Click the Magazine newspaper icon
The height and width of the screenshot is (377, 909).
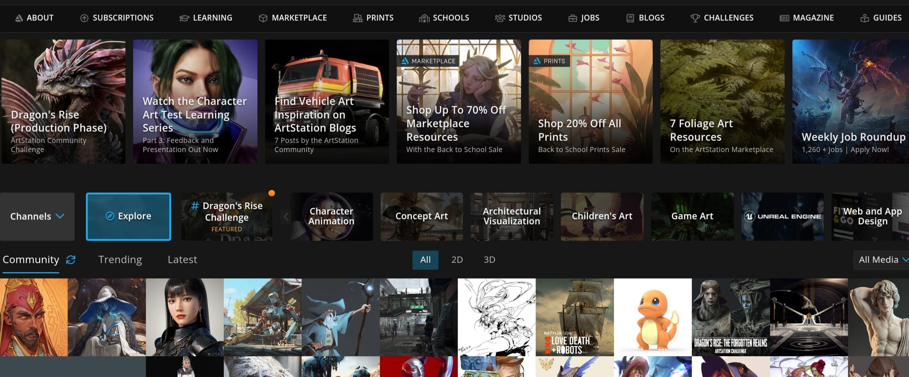click(784, 18)
